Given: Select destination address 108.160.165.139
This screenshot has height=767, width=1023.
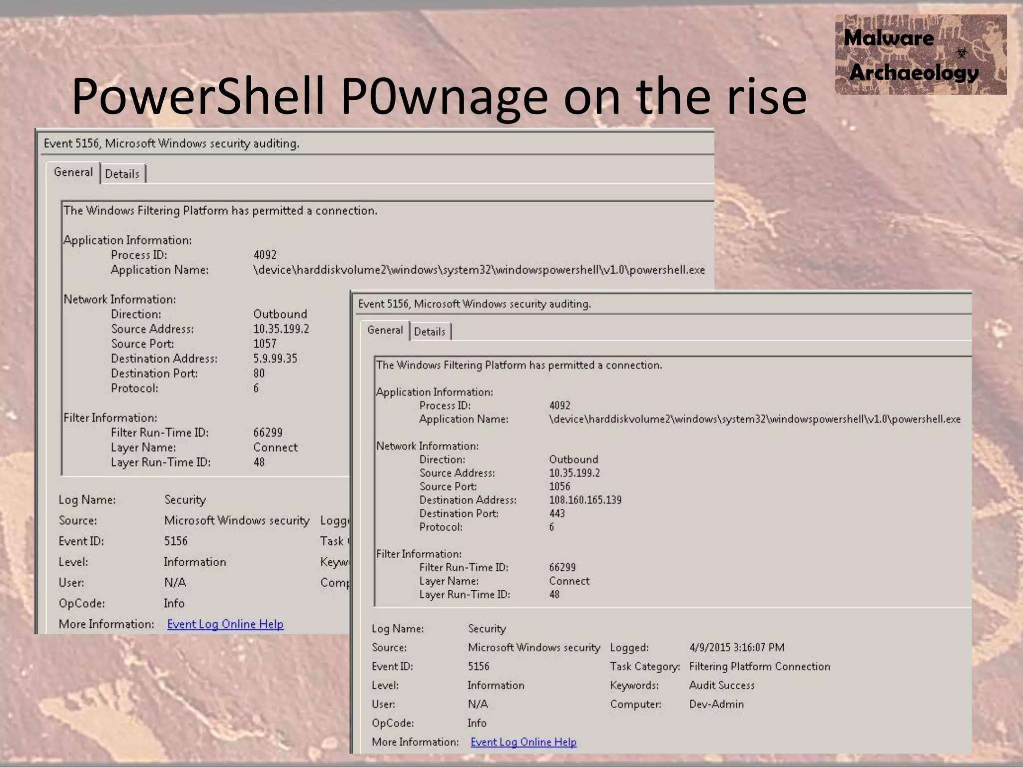Looking at the screenshot, I should [585, 500].
